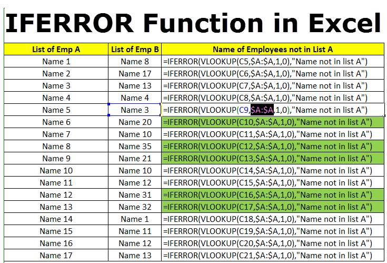Click the formula cell referencing C19

[273, 231]
